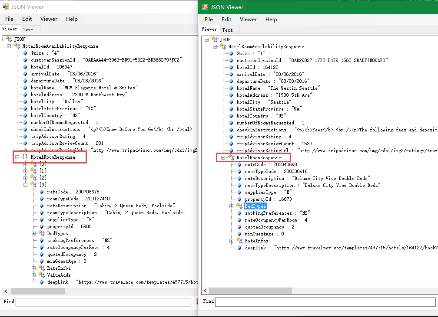Click cube icon beside left checkInInstructions
The height and width of the screenshot is (317, 438).
click(25, 129)
